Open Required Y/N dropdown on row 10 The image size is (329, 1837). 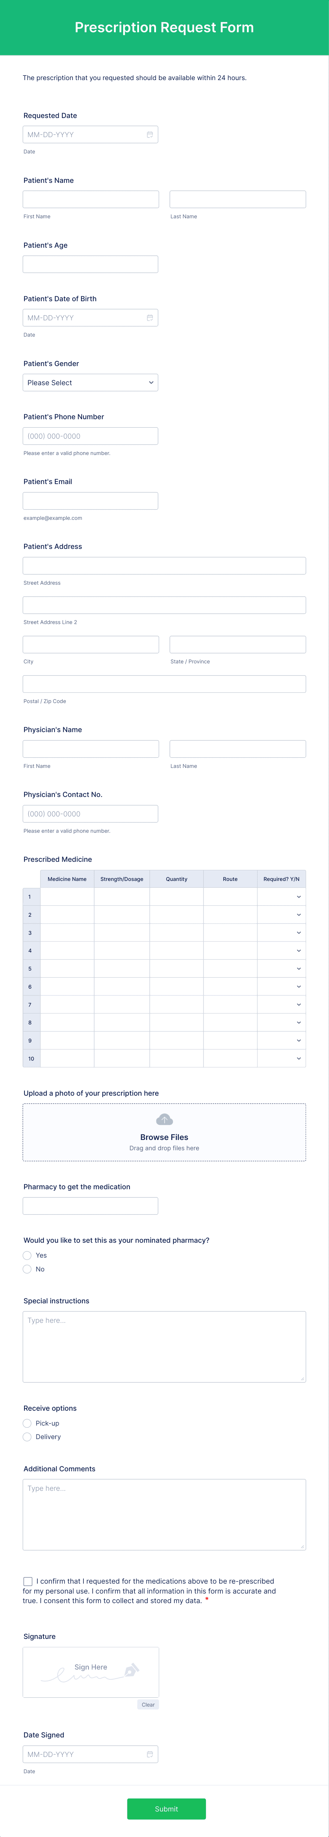tap(298, 1058)
